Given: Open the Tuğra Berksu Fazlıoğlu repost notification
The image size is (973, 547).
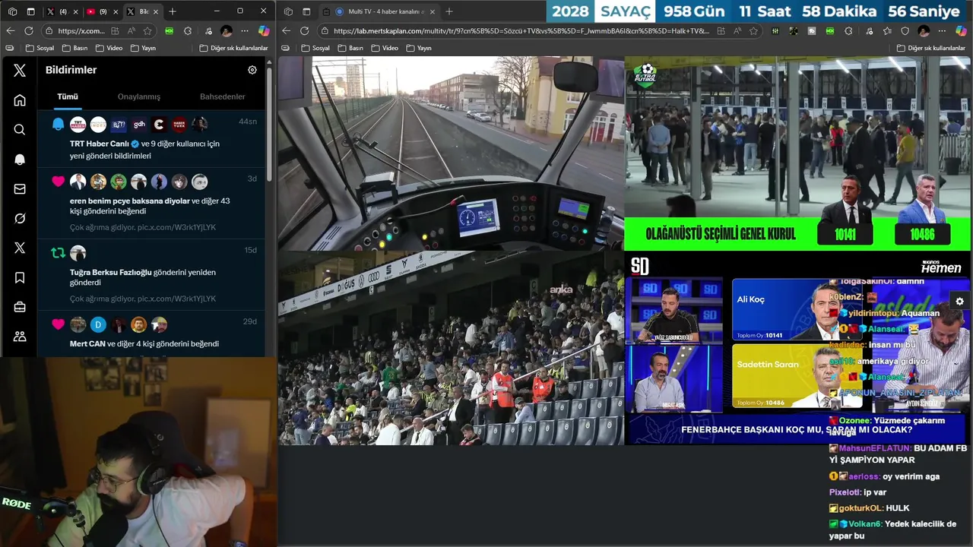Looking at the screenshot, I should coord(152,275).
